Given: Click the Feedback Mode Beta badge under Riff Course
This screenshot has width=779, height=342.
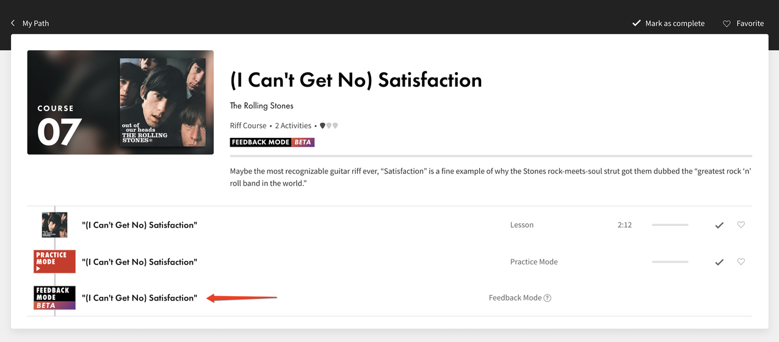Looking at the screenshot, I should 272,142.
